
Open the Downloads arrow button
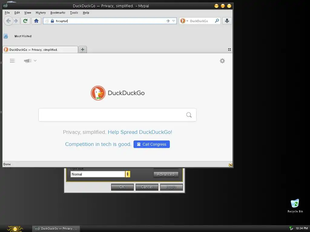[x=227, y=21]
